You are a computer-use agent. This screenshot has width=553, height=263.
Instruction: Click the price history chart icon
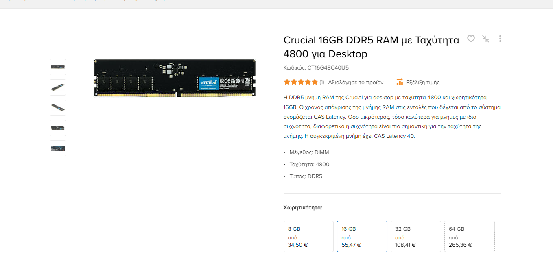point(400,82)
